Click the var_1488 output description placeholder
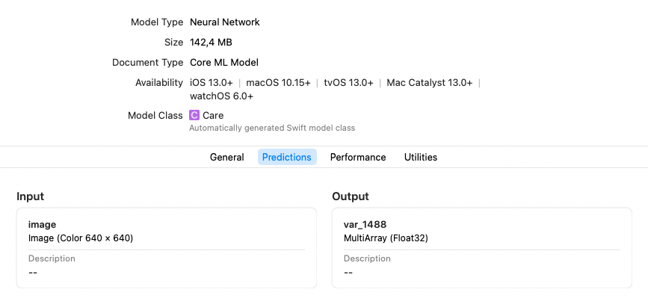 tap(348, 273)
